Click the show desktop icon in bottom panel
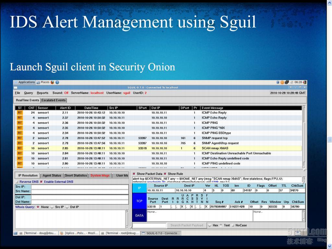This screenshot has width=332, height=249. pos(16,233)
